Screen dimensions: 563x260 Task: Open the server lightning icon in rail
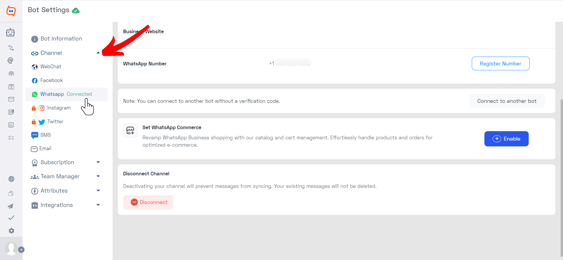click(11, 112)
